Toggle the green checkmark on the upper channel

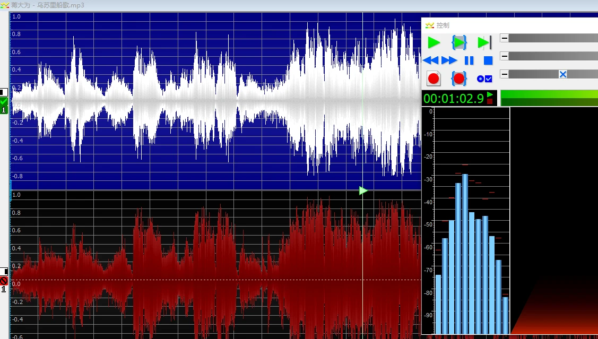[4, 101]
